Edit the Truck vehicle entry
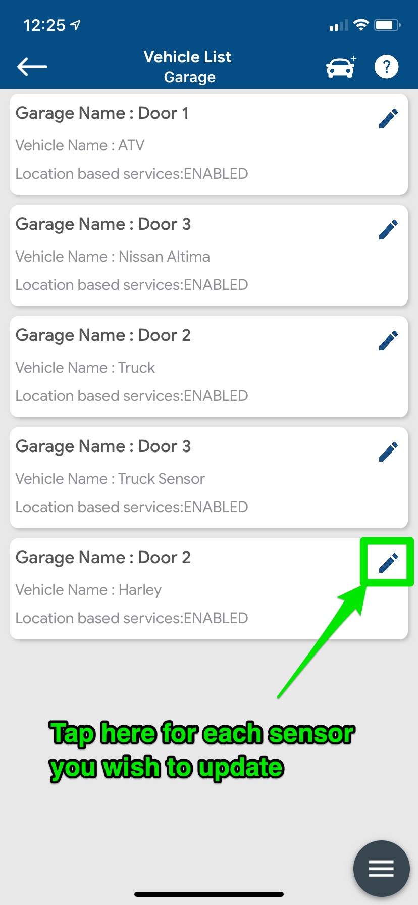Viewport: 418px width, 905px height. (x=388, y=341)
